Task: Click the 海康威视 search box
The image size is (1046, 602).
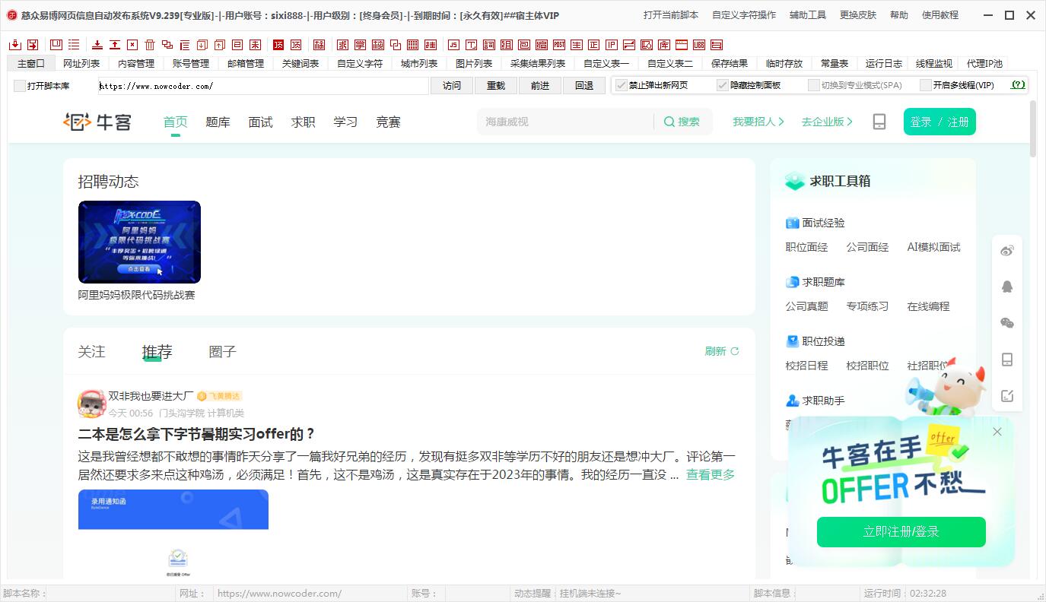Action: point(564,122)
